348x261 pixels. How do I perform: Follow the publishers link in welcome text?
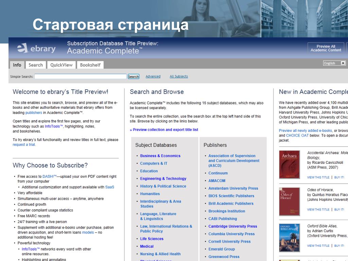click(x=34, y=113)
